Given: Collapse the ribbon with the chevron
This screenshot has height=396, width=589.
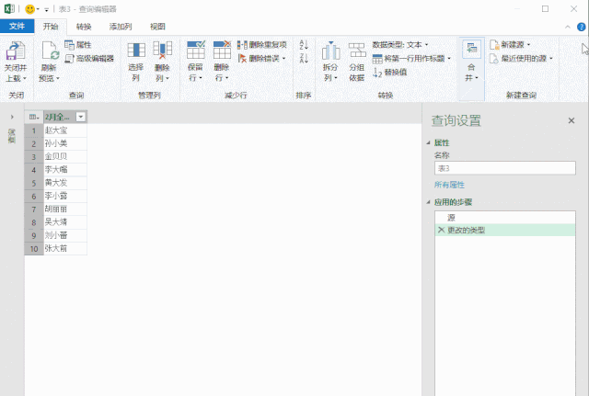Looking at the screenshot, I should (x=568, y=27).
